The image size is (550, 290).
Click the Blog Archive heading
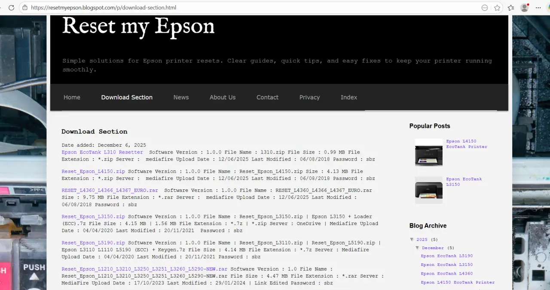click(x=428, y=225)
